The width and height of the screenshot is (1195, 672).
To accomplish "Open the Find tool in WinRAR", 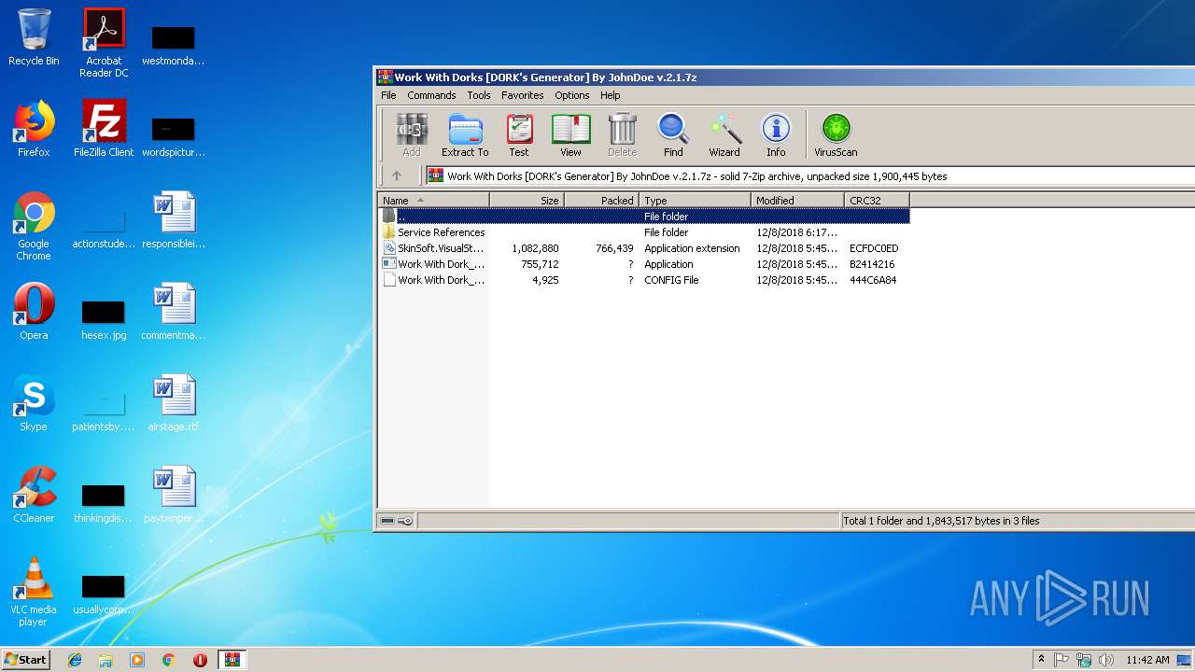I will coord(673,134).
